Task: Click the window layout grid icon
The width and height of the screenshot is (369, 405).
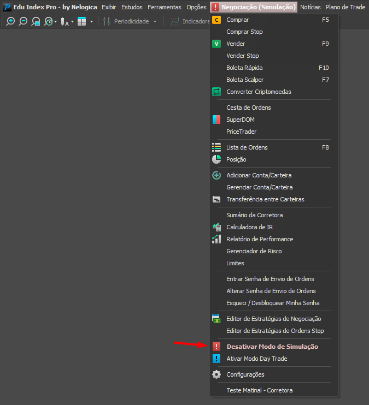Action: point(82,21)
